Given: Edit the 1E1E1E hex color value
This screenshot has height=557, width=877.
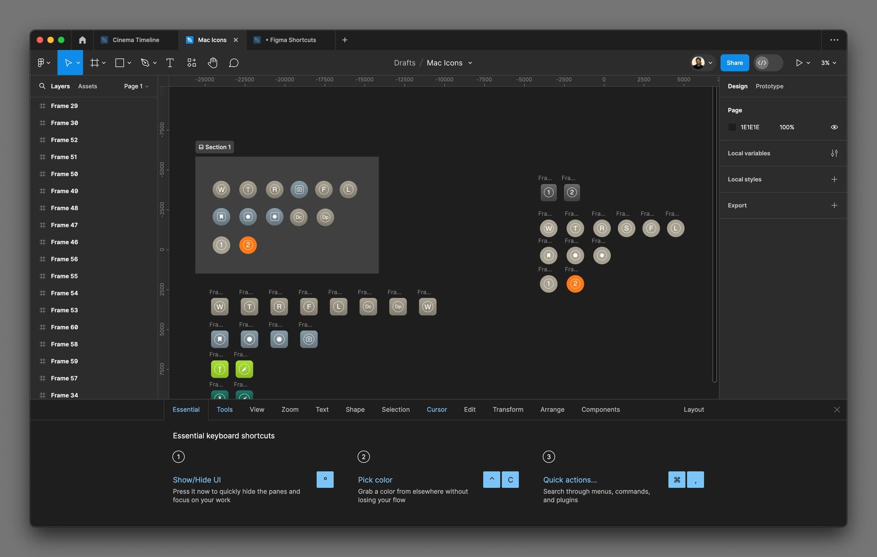Looking at the screenshot, I should [x=750, y=127].
